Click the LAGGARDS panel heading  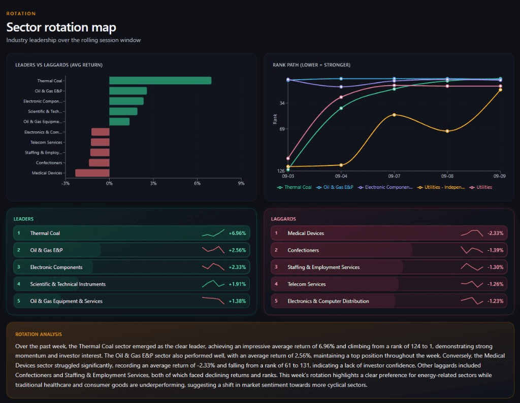pos(283,219)
